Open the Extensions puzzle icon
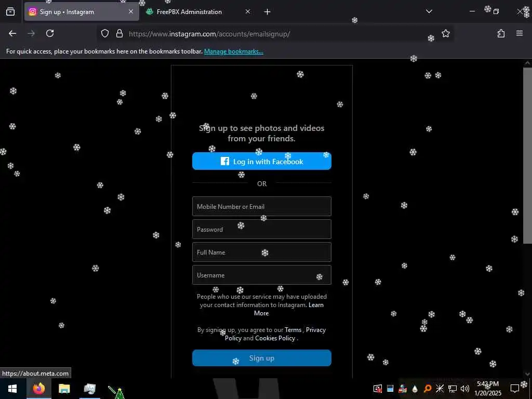532x399 pixels. 501,33
